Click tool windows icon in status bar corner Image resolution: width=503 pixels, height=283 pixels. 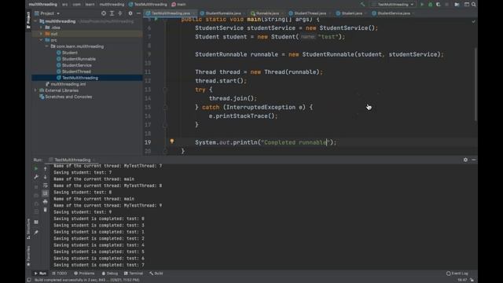(x=29, y=280)
